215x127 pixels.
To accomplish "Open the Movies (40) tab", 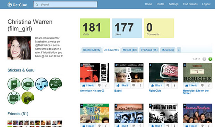I will pos(130,50).
